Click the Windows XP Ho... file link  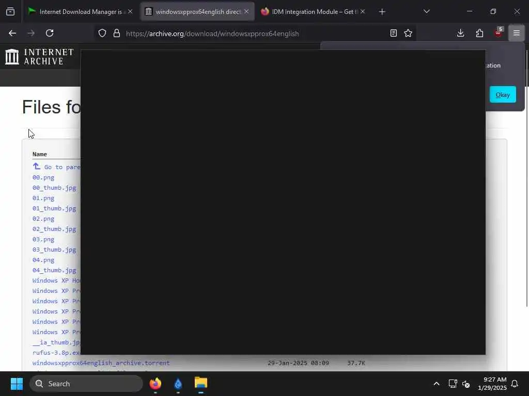tap(56, 280)
